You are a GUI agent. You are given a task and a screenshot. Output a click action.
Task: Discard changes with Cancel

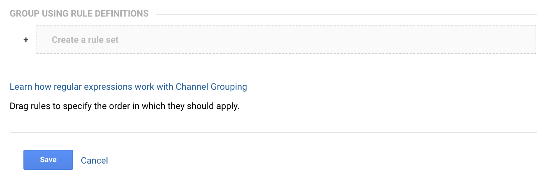point(94,160)
